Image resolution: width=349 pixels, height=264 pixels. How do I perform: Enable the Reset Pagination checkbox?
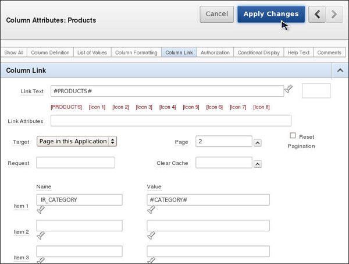[x=293, y=136]
